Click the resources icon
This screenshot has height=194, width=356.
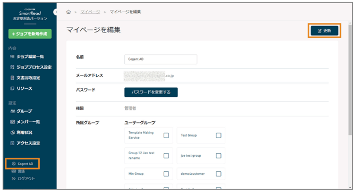[12, 89]
